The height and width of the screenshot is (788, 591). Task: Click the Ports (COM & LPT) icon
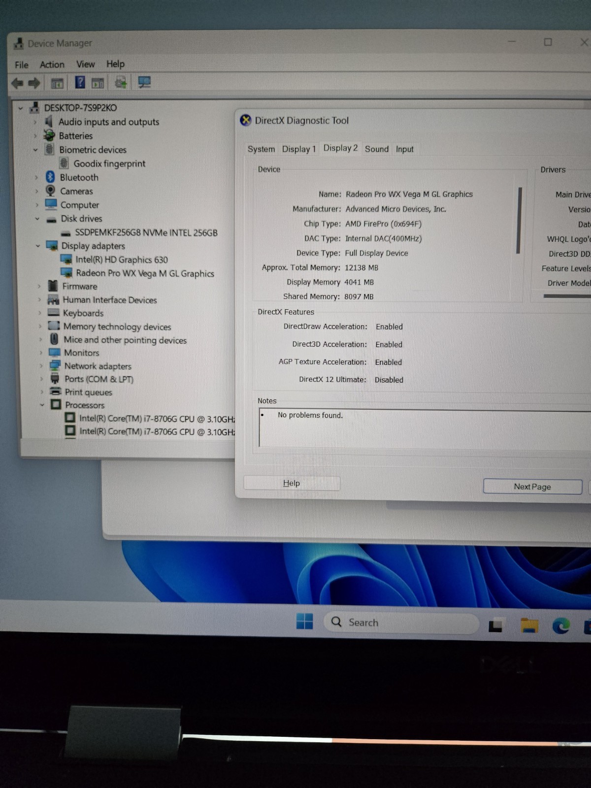55,378
